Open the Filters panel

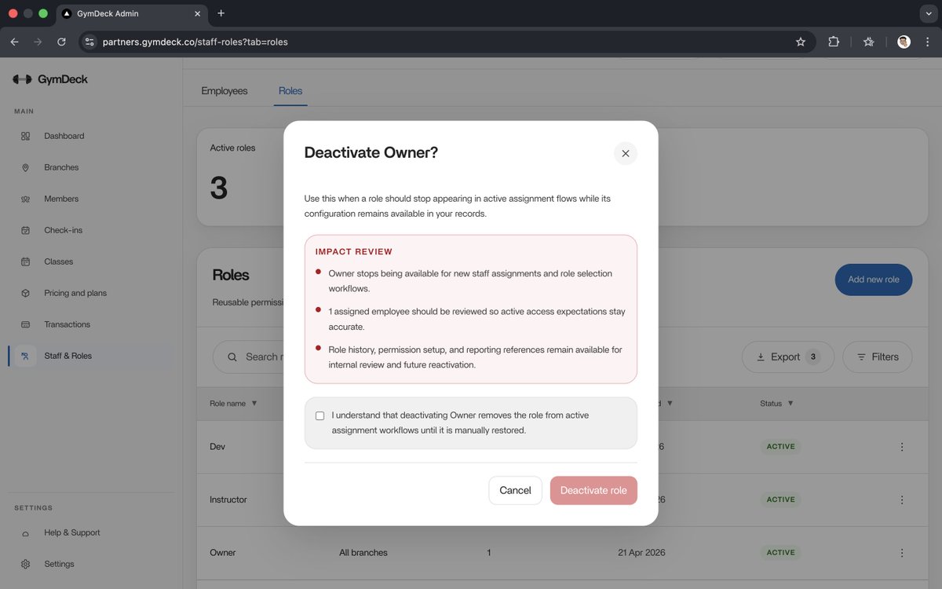pyautogui.click(x=877, y=357)
